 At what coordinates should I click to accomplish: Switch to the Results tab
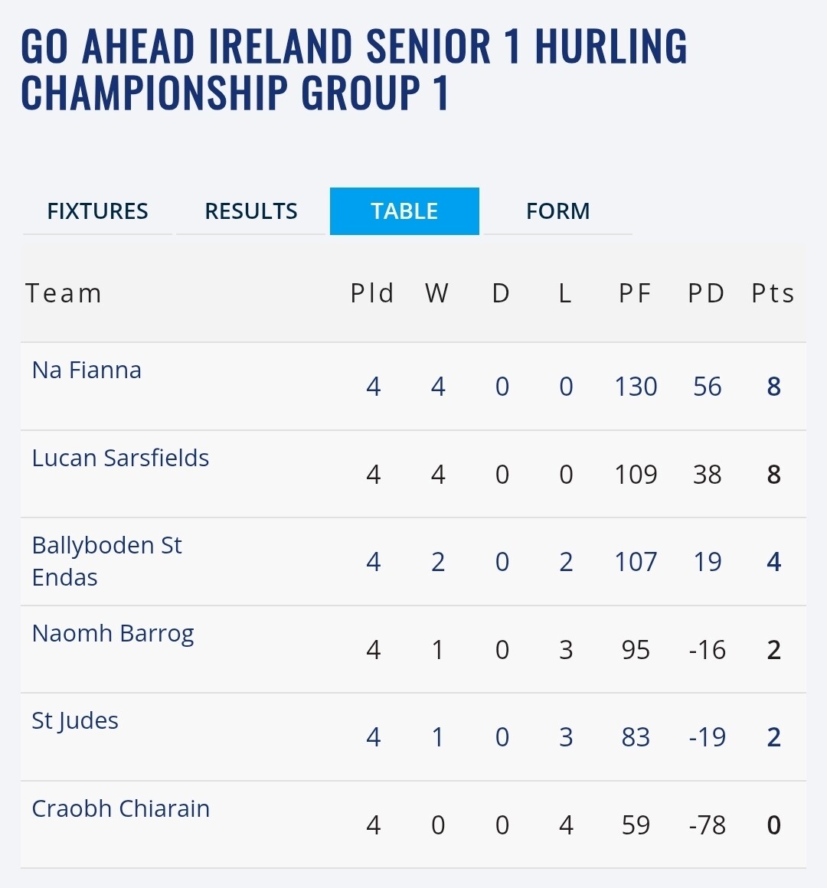[x=251, y=211]
